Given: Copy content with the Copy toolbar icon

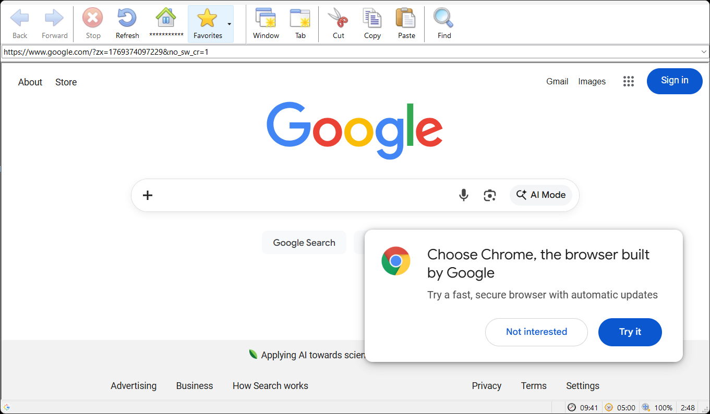Looking at the screenshot, I should click(x=372, y=17).
